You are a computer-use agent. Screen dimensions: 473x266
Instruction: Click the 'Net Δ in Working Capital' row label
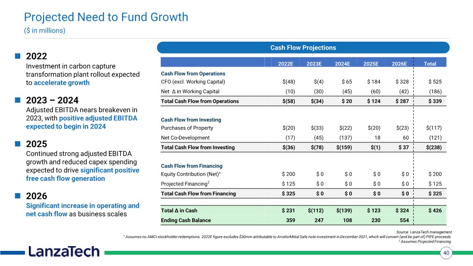(190, 91)
